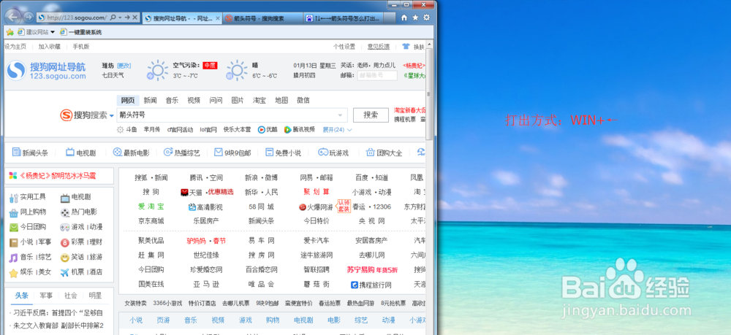The width and height of the screenshot is (731, 335).
Task: Select the 地图 search category
Action: pos(281,101)
